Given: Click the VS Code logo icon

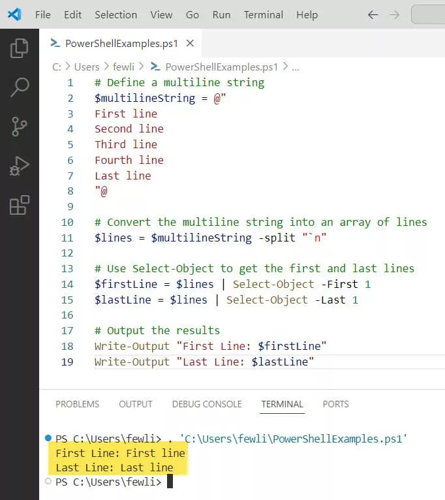Looking at the screenshot, I should pyautogui.click(x=14, y=14).
